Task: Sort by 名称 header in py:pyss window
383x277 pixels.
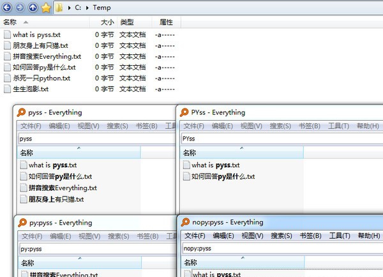Action: (x=80, y=262)
